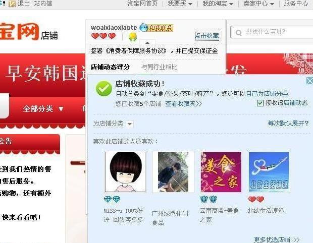Click the yellow tulip badge icon
This screenshot has width=313, height=243.
click(133, 37)
